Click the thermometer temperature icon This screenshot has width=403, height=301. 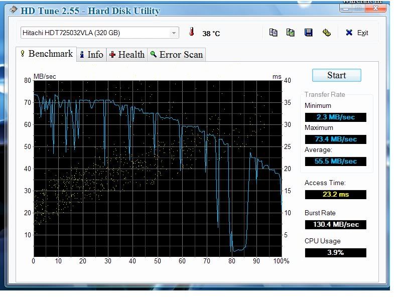click(x=191, y=32)
